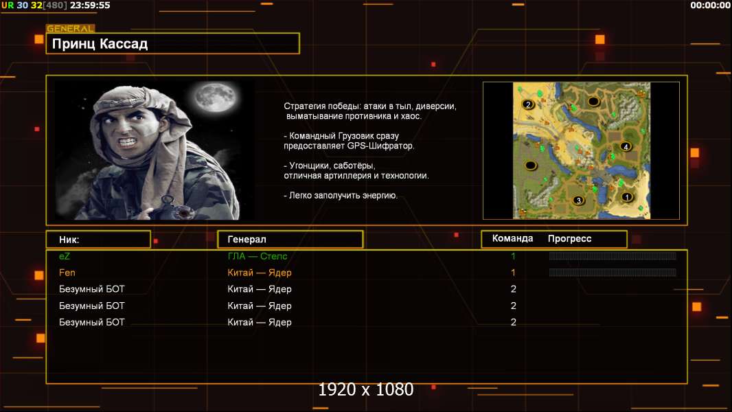Click the 'Прогресс' column header
Screen dimensions: 732x412
[569, 239]
